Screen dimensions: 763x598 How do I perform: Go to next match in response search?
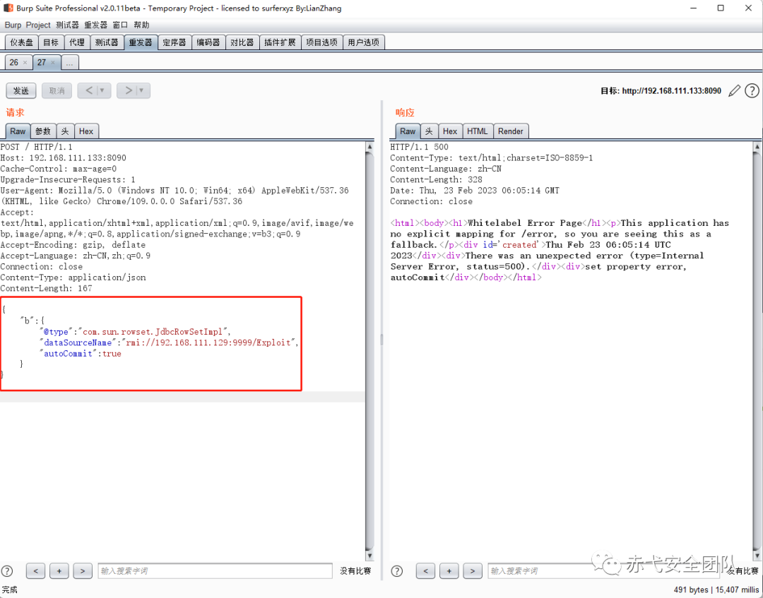pos(473,570)
